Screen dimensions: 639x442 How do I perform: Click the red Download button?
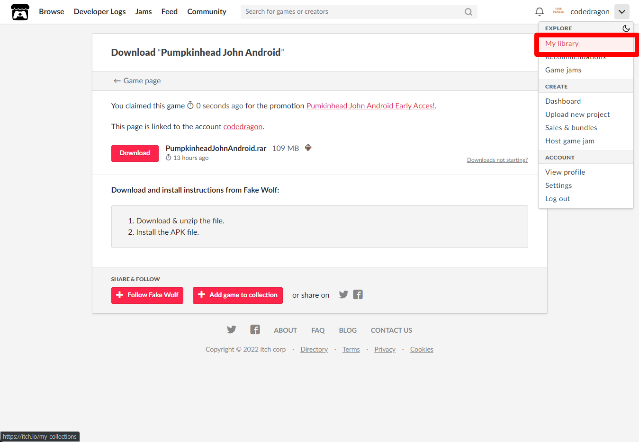pos(135,153)
